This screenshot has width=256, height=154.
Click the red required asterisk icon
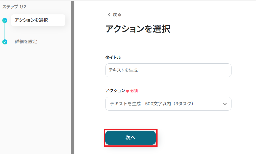pyautogui.click(x=127, y=91)
